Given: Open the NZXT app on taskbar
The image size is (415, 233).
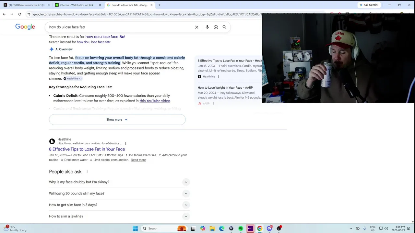Looking at the screenshot, I should (250, 228).
